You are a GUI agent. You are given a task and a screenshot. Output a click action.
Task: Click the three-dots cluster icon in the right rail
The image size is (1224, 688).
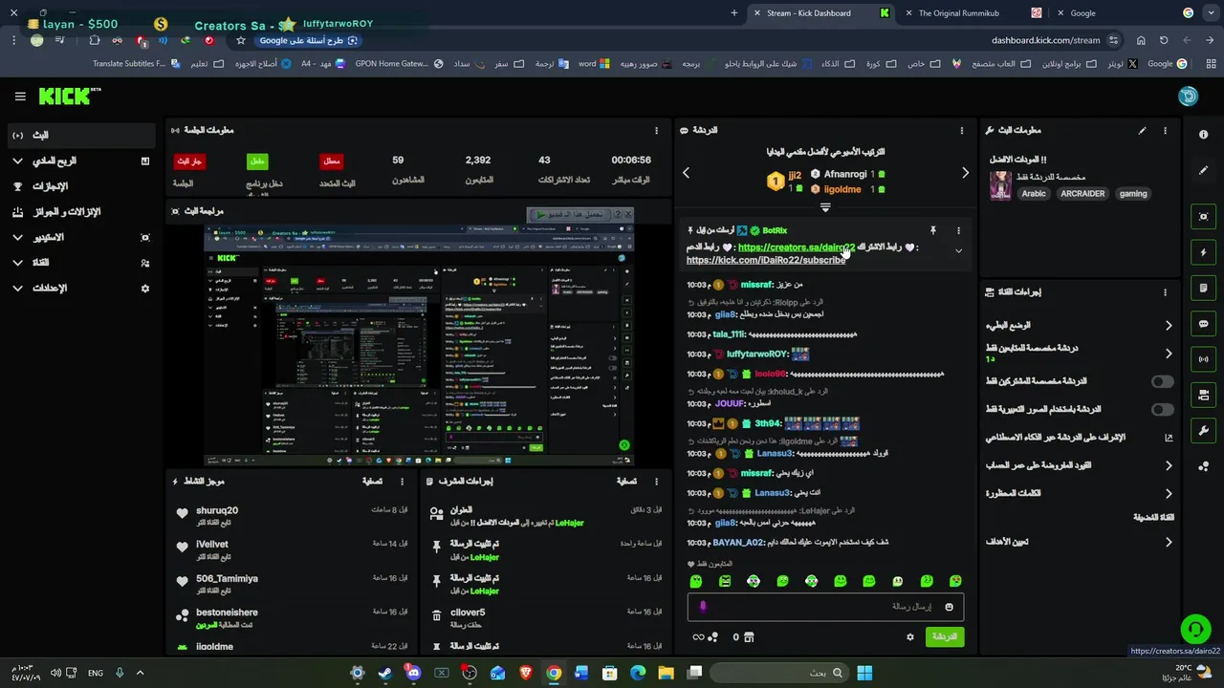click(x=1203, y=466)
